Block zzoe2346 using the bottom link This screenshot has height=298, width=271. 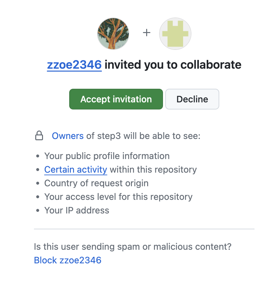point(68,260)
